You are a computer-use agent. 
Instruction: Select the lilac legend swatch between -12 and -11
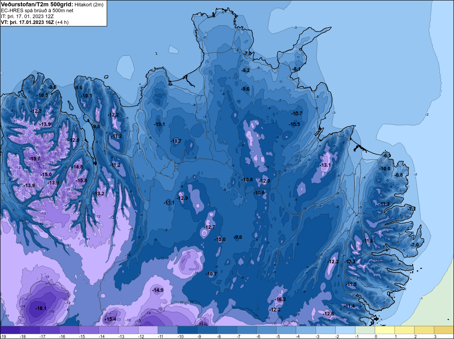[148, 330]
